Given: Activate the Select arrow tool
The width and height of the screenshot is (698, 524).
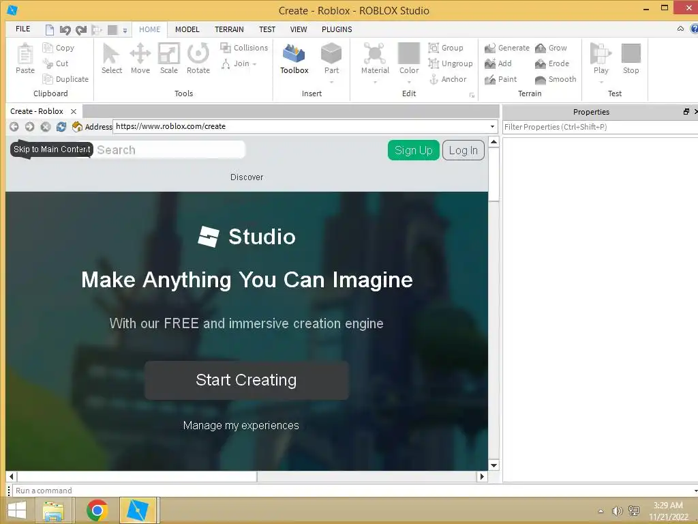Looking at the screenshot, I should pos(111,59).
